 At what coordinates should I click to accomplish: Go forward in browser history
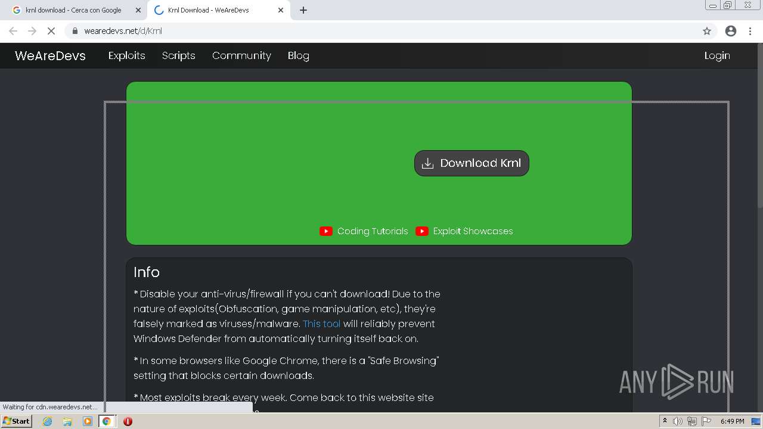(32, 31)
